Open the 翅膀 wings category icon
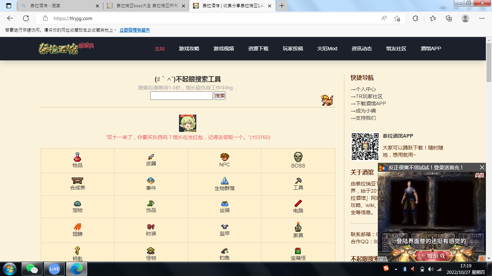 (x=77, y=227)
